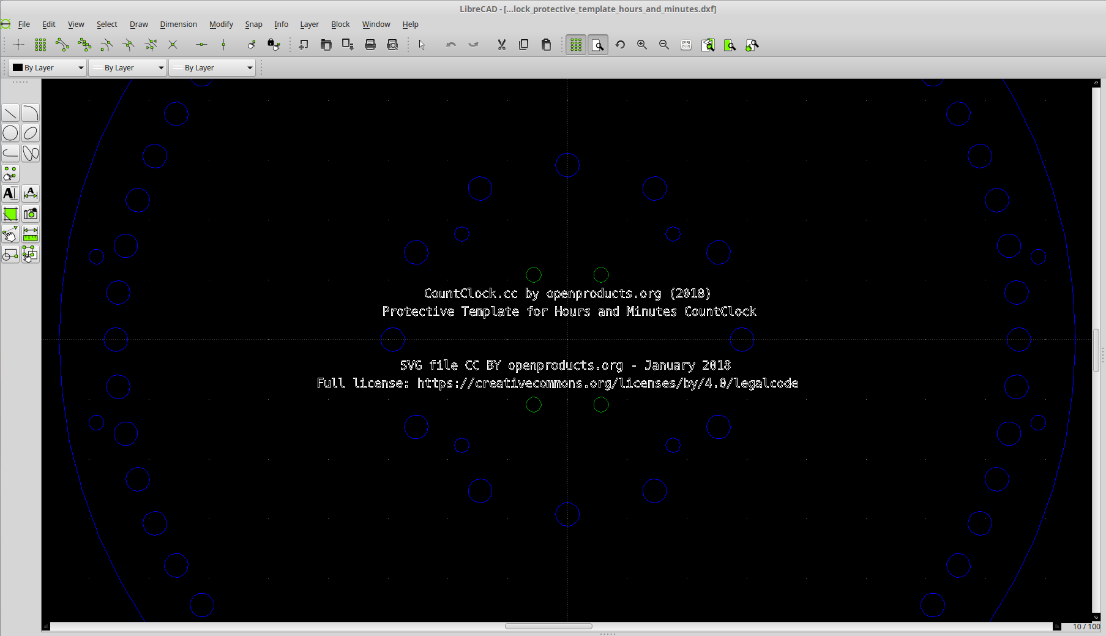Image resolution: width=1106 pixels, height=636 pixels.
Task: Toggle draft mode view
Action: (598, 45)
